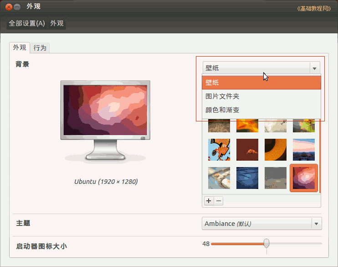The height and width of the screenshot is (267, 338).
Task: Select the sunset skyline wallpaper thumbnail
Action: click(304, 150)
